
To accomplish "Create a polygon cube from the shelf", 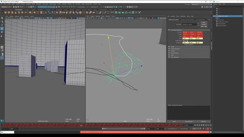I will click(9, 13).
